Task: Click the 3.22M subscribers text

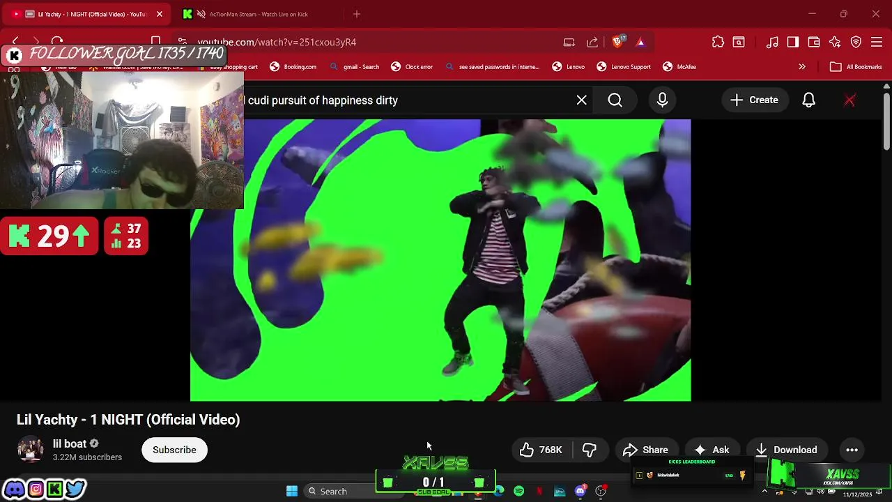Action: coord(87,457)
